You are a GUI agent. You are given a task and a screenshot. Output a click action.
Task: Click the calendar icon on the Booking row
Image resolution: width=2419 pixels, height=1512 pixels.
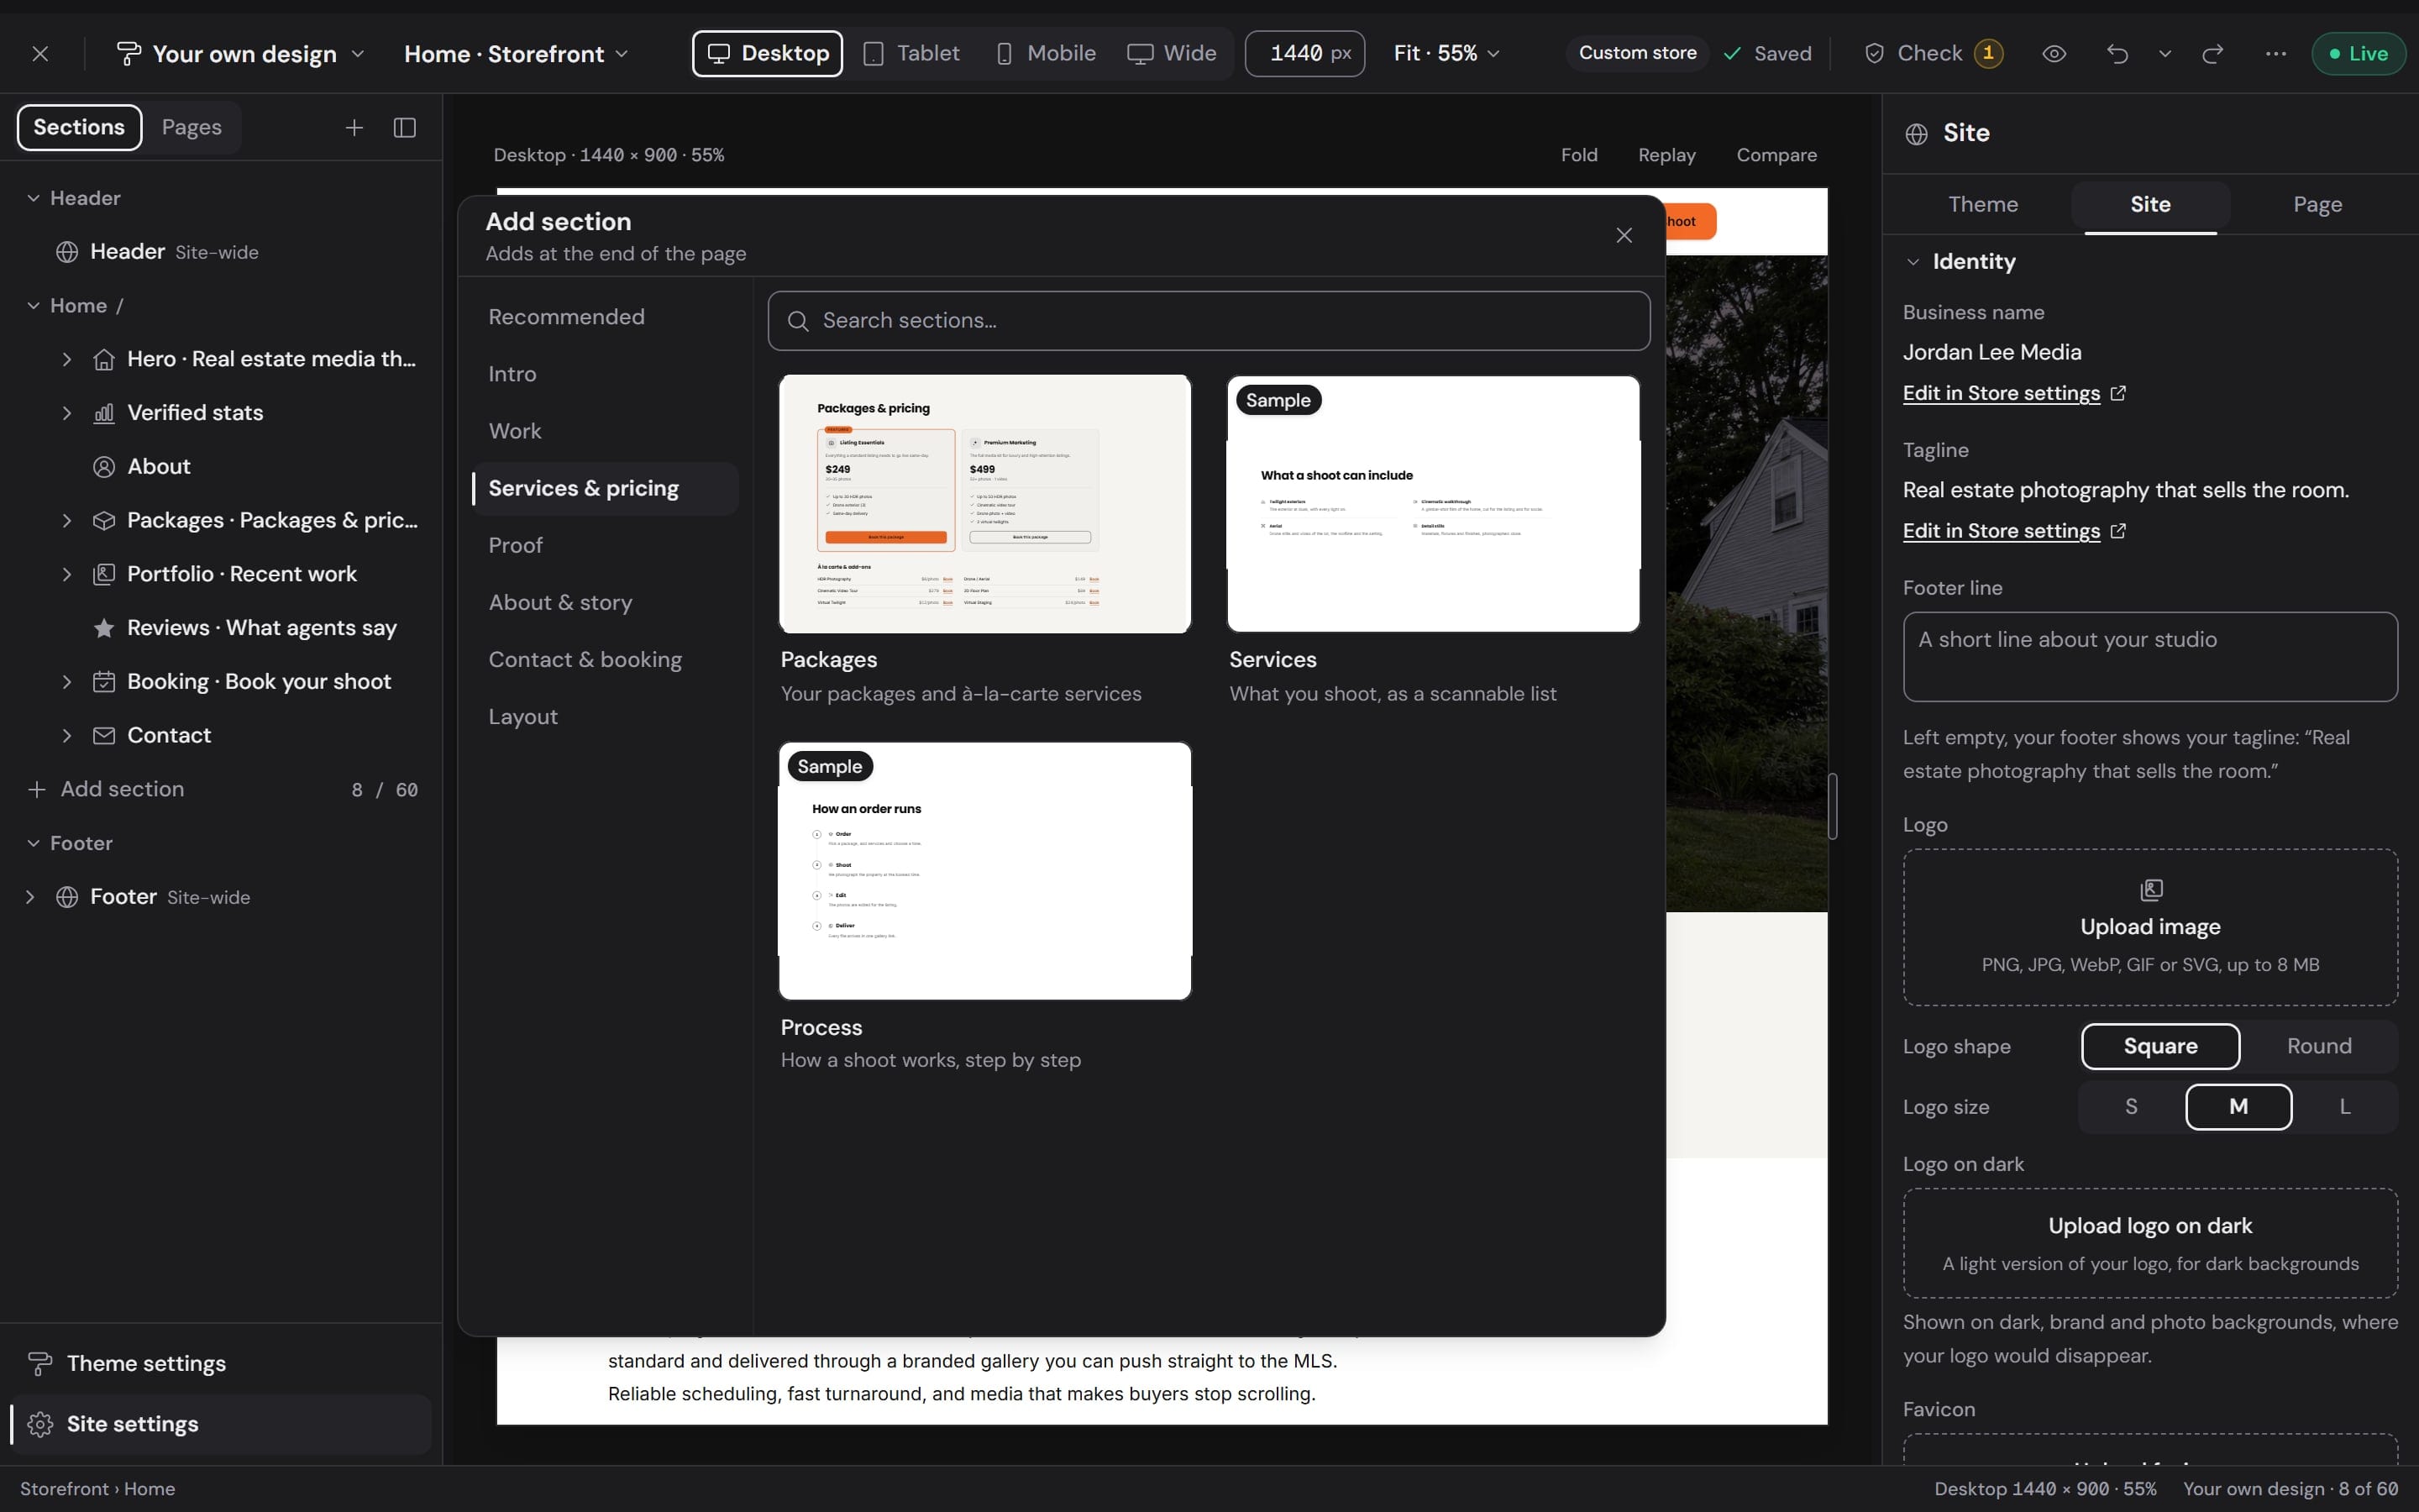pyautogui.click(x=104, y=682)
